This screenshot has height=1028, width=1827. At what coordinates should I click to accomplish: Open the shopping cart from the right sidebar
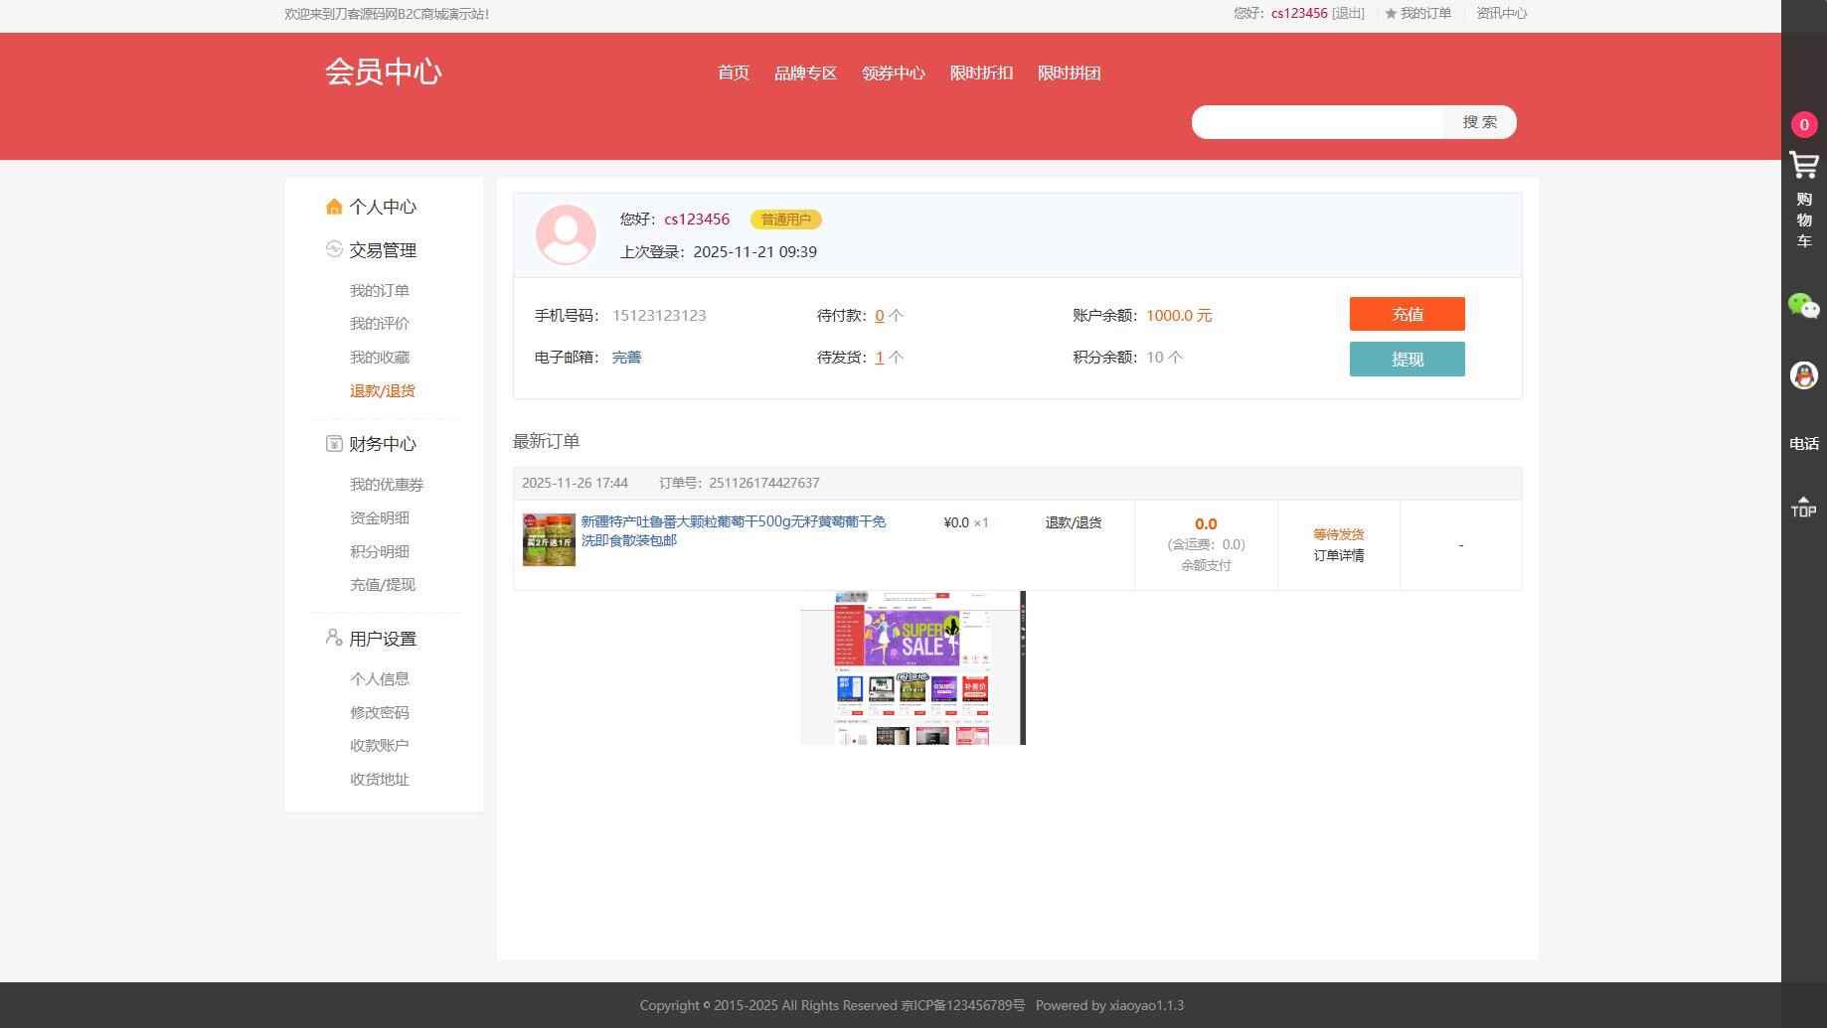[x=1802, y=165]
